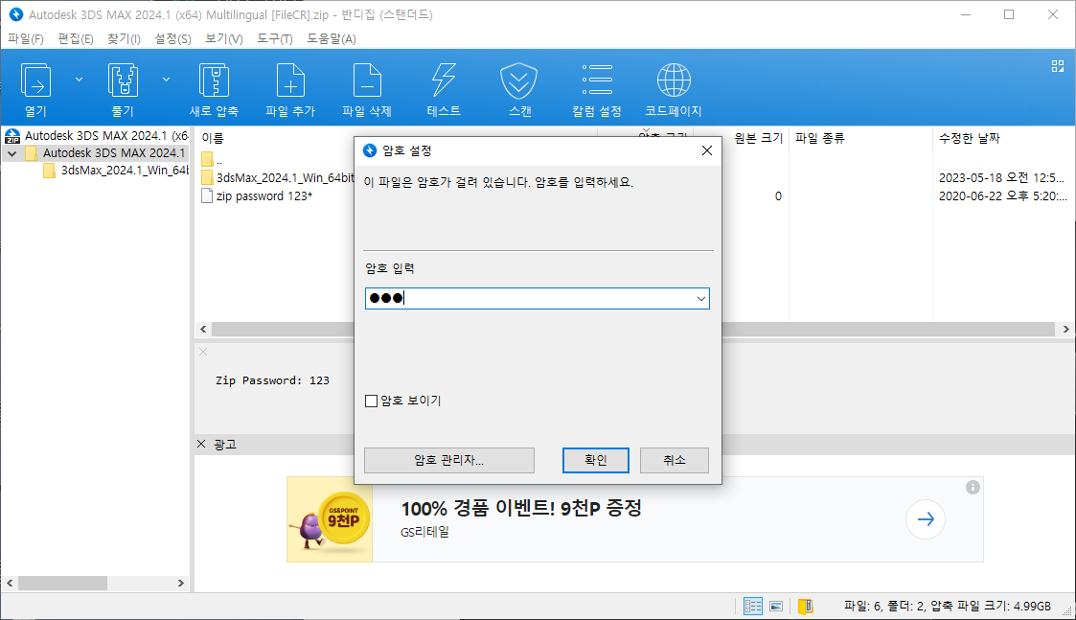This screenshot has width=1076, height=620.
Task: Open the password history dropdown
Action: coord(700,299)
